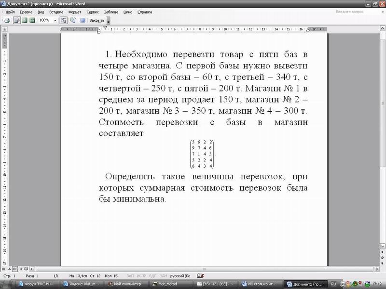Switch to Normal view icon
The width and height of the screenshot is (386, 289).
point(3,269)
